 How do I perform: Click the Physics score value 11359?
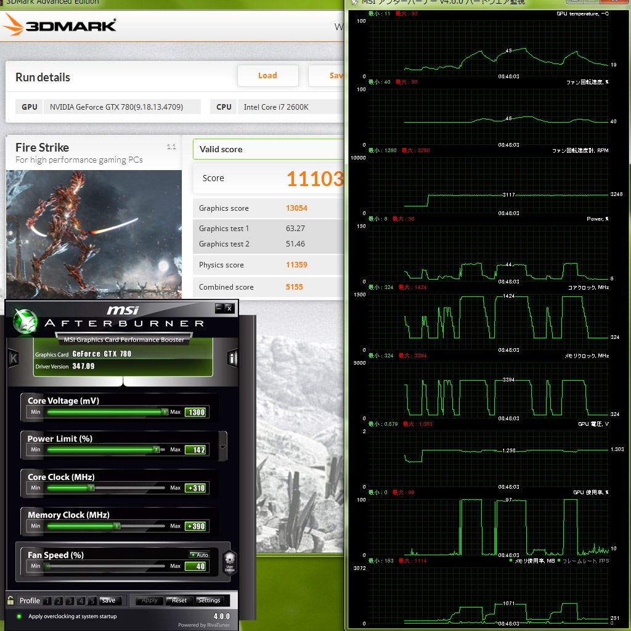coord(296,265)
